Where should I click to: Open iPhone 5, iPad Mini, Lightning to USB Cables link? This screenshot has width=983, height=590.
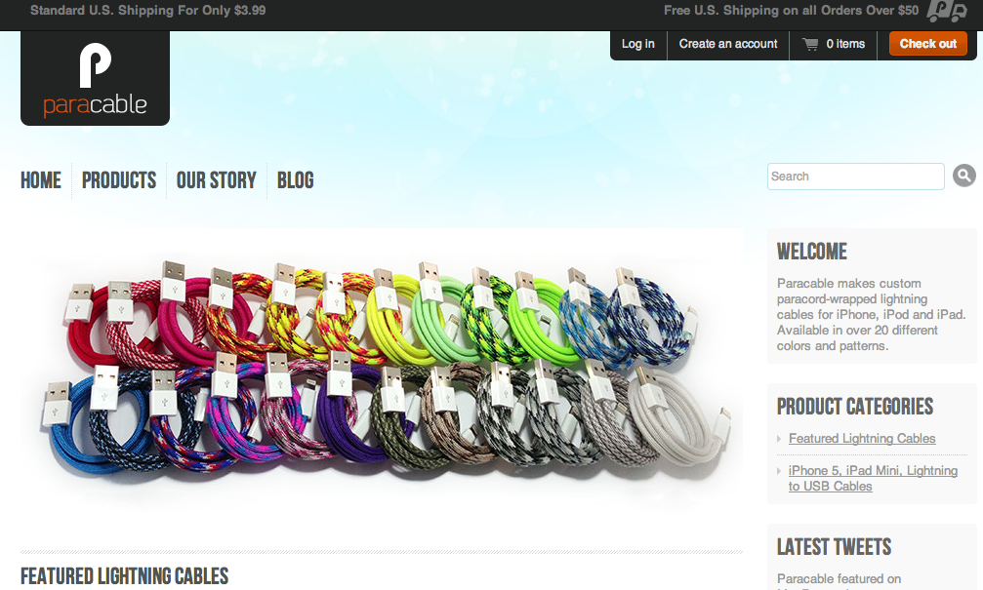tap(873, 478)
